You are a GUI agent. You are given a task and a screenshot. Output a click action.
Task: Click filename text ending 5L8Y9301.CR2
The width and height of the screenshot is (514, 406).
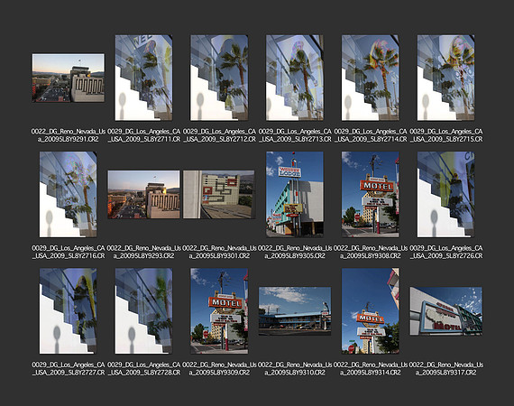pyautogui.click(x=219, y=252)
